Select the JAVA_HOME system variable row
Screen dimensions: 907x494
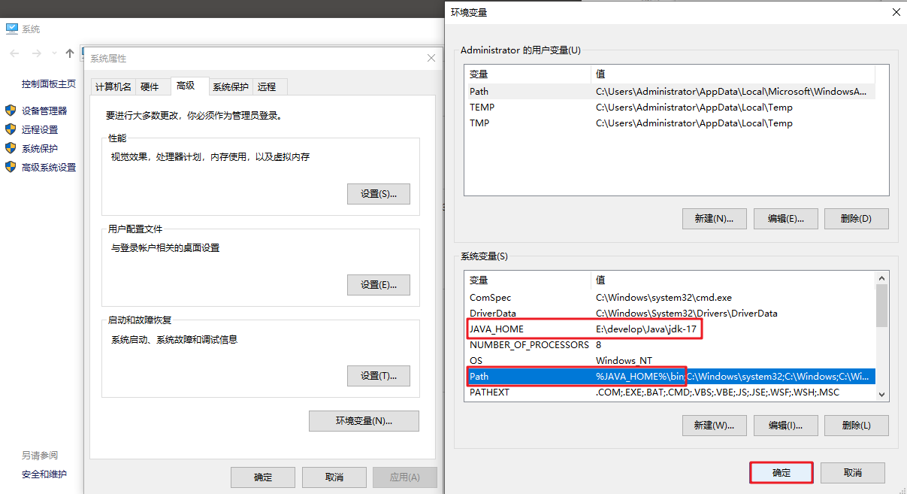670,329
